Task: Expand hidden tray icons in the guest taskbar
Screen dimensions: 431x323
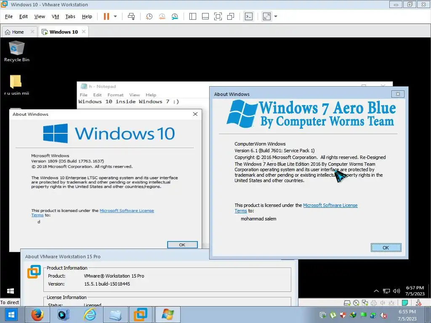Action: pyautogui.click(x=376, y=291)
